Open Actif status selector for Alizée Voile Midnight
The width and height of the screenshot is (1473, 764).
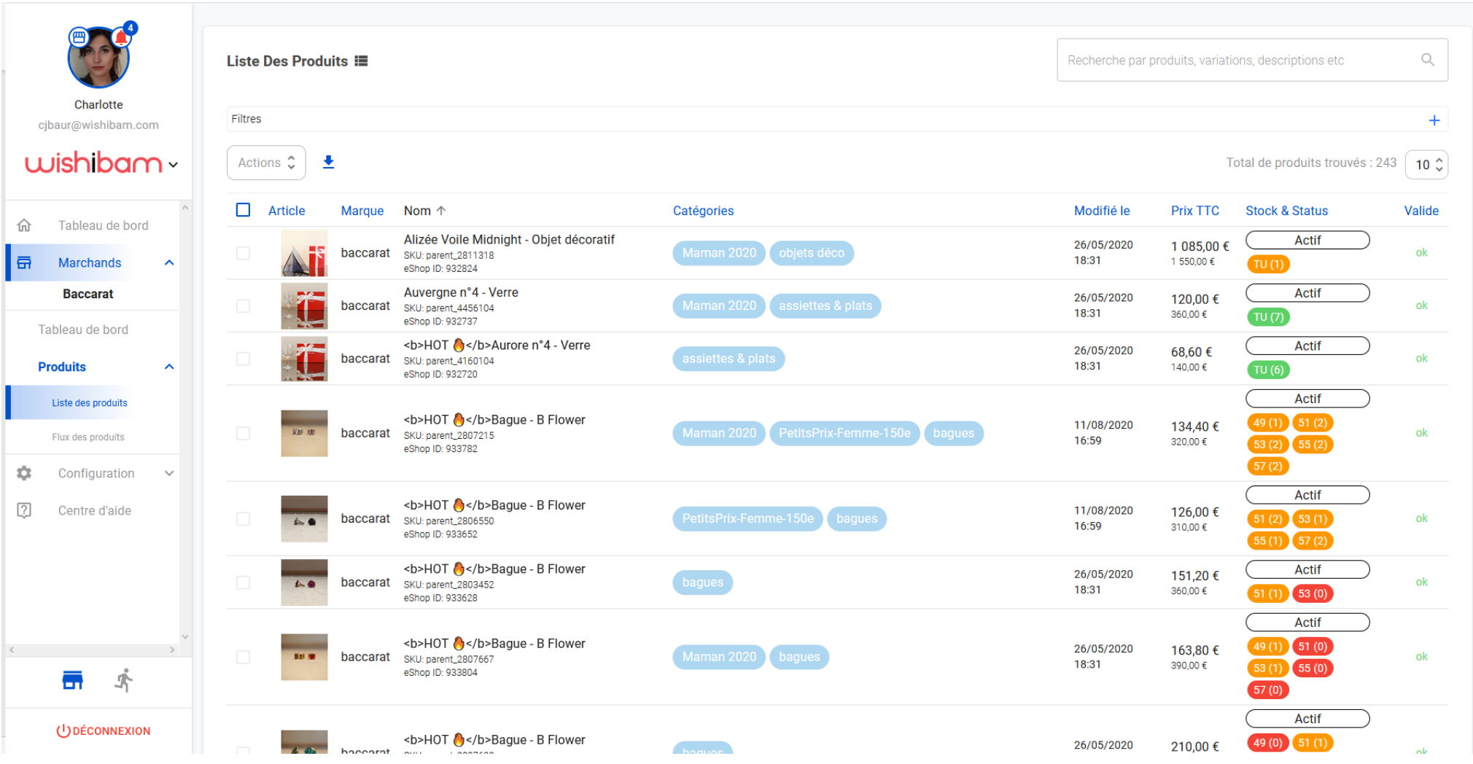[x=1307, y=240]
